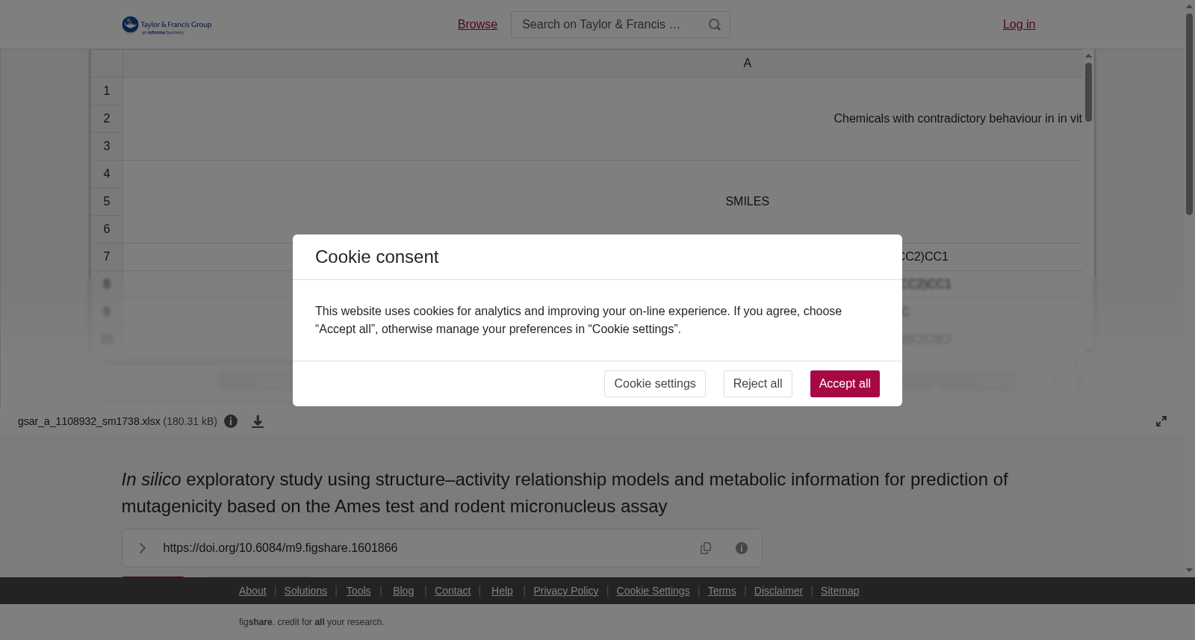Open Privacy Policy footer link
1195x640 pixels.
(x=566, y=591)
